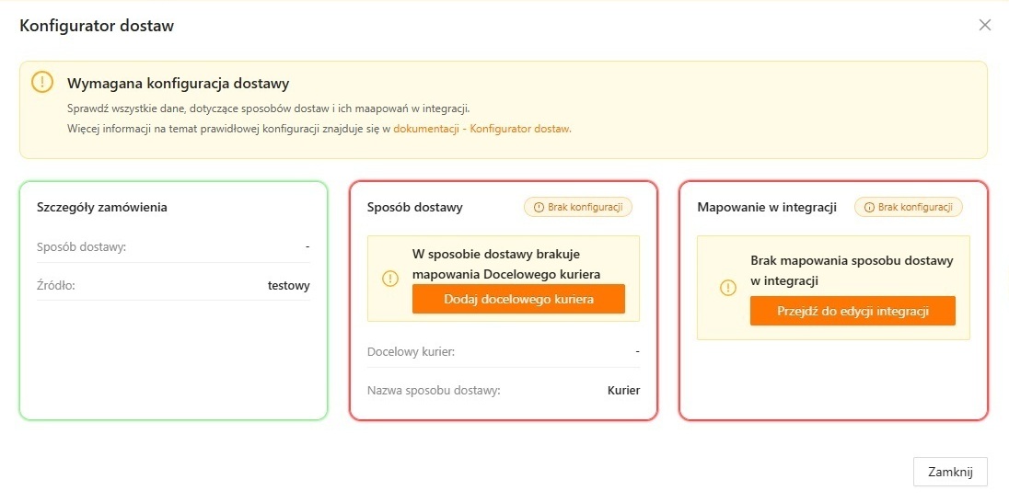Open the dokumentacji - Konfigurator dostaw link
The image size is (1009, 502).
(482, 130)
